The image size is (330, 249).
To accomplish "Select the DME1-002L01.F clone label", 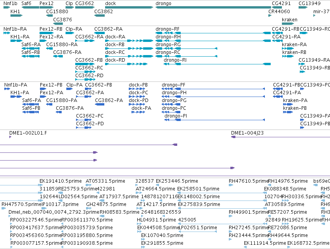I will 28,133.
